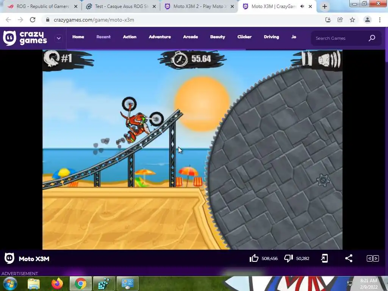Select the Action category
Screen dimensions: 388x291
point(130,37)
